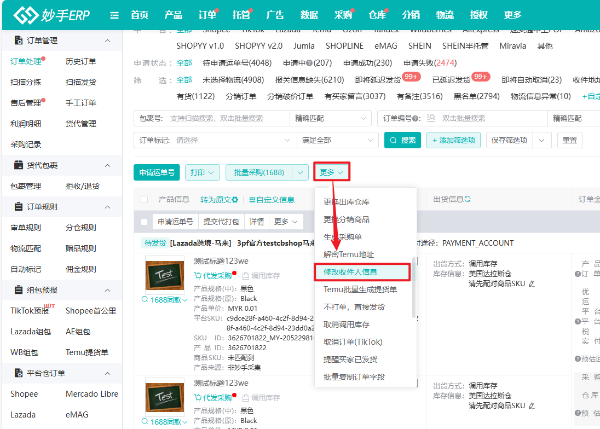Open 扫描发货 in the sidebar
600x429 pixels.
point(80,82)
